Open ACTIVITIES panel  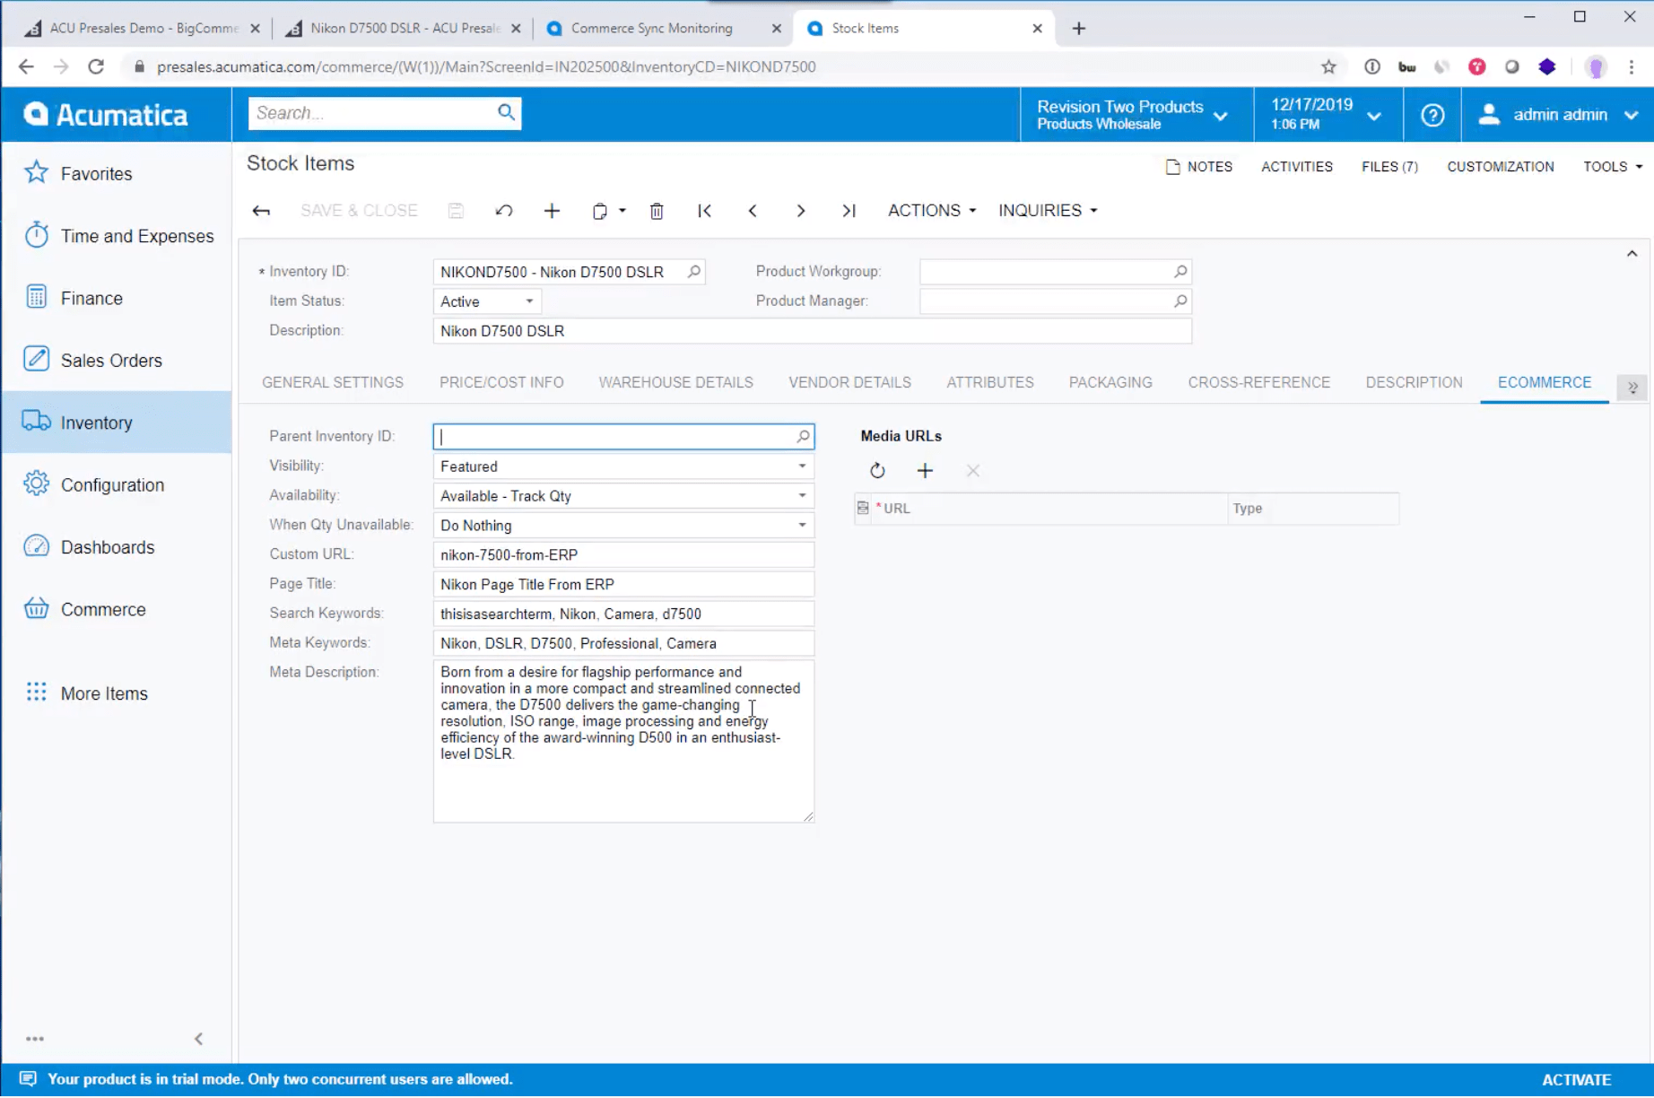click(x=1297, y=167)
